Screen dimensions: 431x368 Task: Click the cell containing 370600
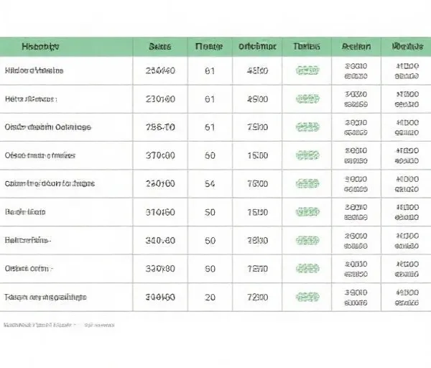159,155
